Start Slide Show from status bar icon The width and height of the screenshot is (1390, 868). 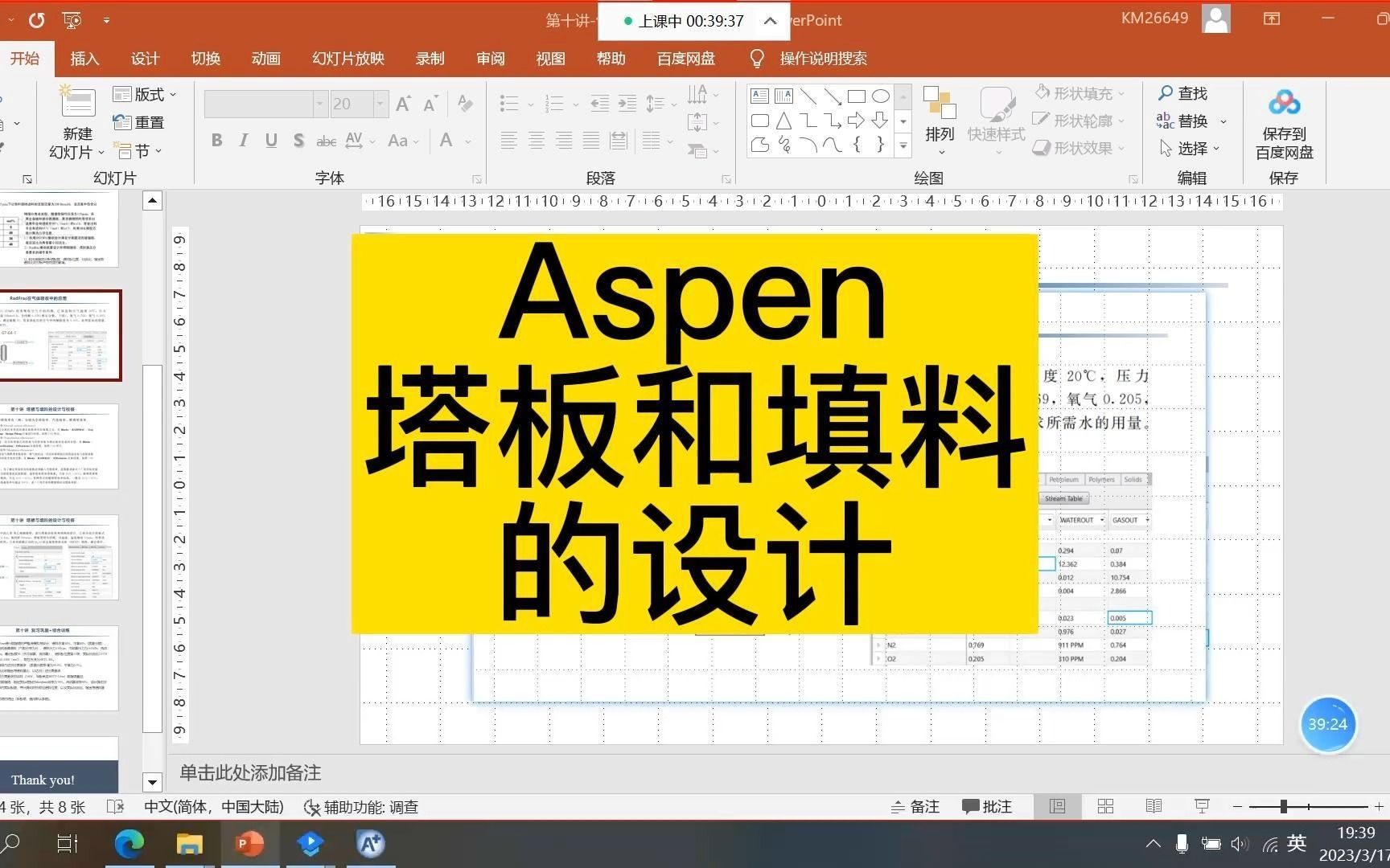(1202, 806)
